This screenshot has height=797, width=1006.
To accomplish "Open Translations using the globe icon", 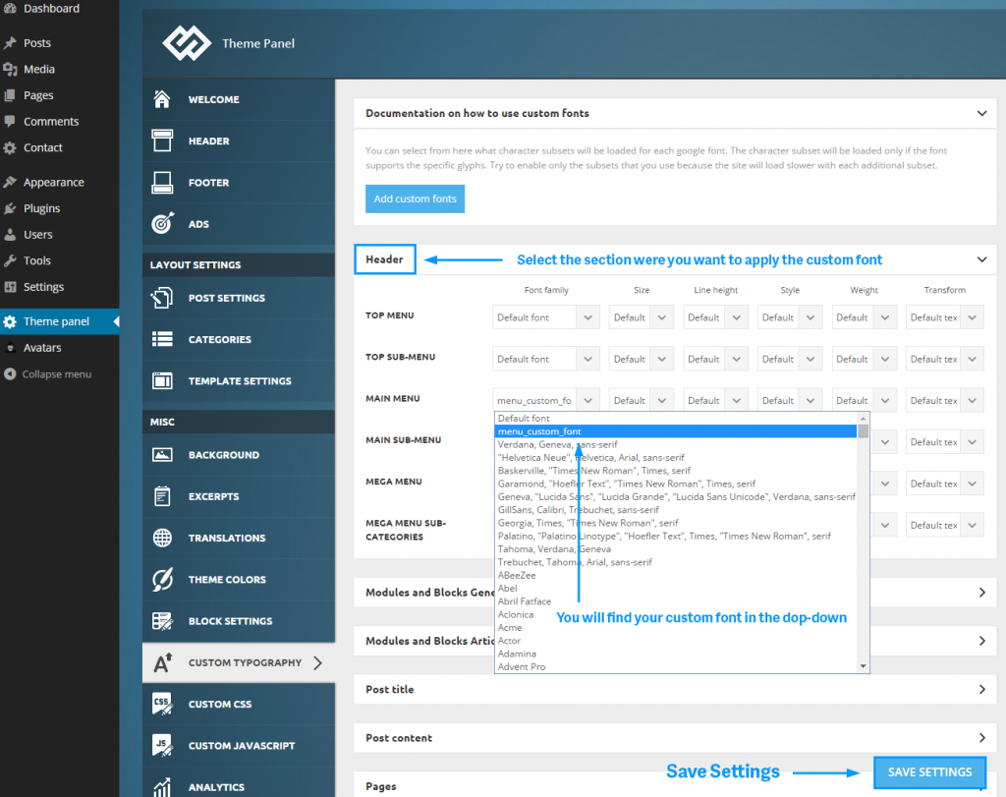I will tap(163, 538).
